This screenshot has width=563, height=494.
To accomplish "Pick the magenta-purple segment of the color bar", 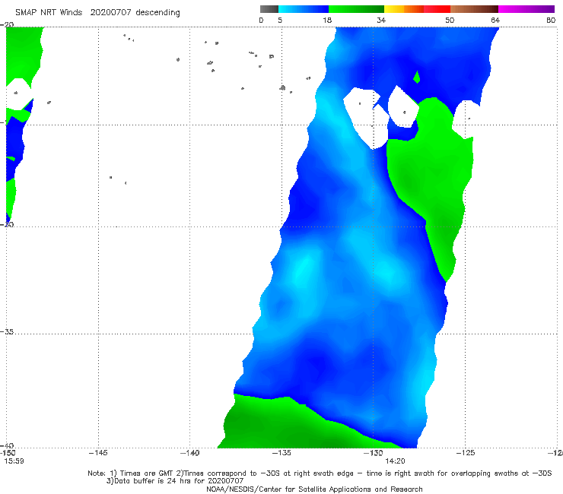I will (x=526, y=9).
